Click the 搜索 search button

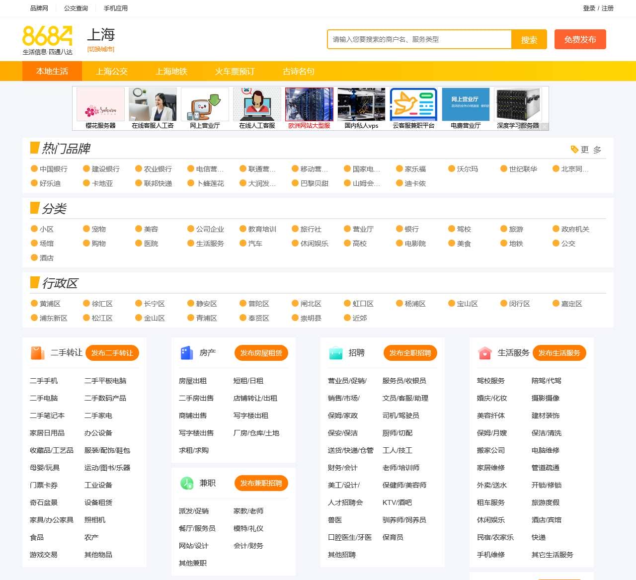coord(530,39)
